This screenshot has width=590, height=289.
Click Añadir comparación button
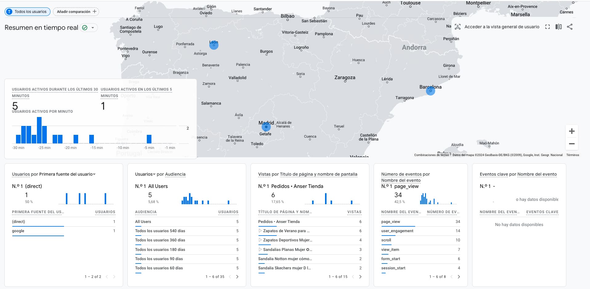(76, 12)
